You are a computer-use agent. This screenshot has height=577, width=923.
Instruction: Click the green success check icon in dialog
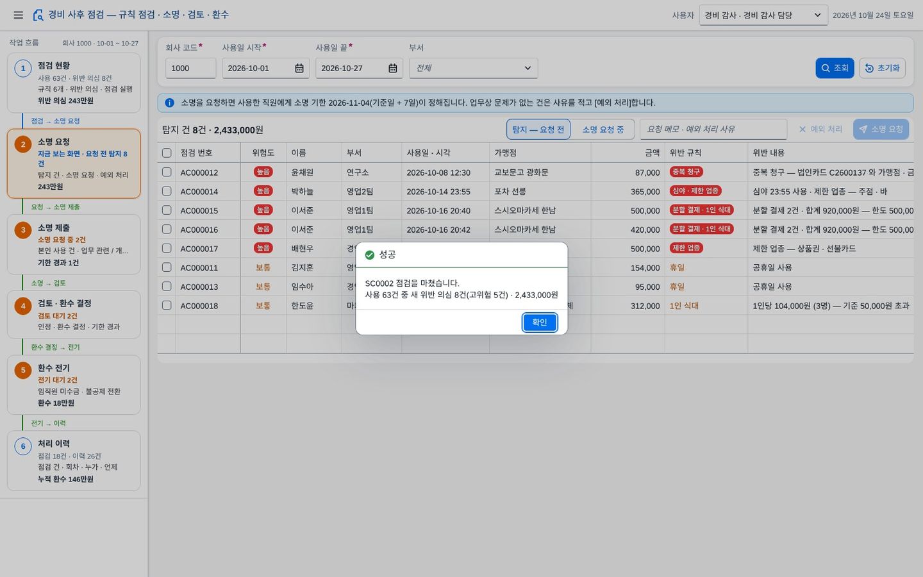(x=369, y=255)
